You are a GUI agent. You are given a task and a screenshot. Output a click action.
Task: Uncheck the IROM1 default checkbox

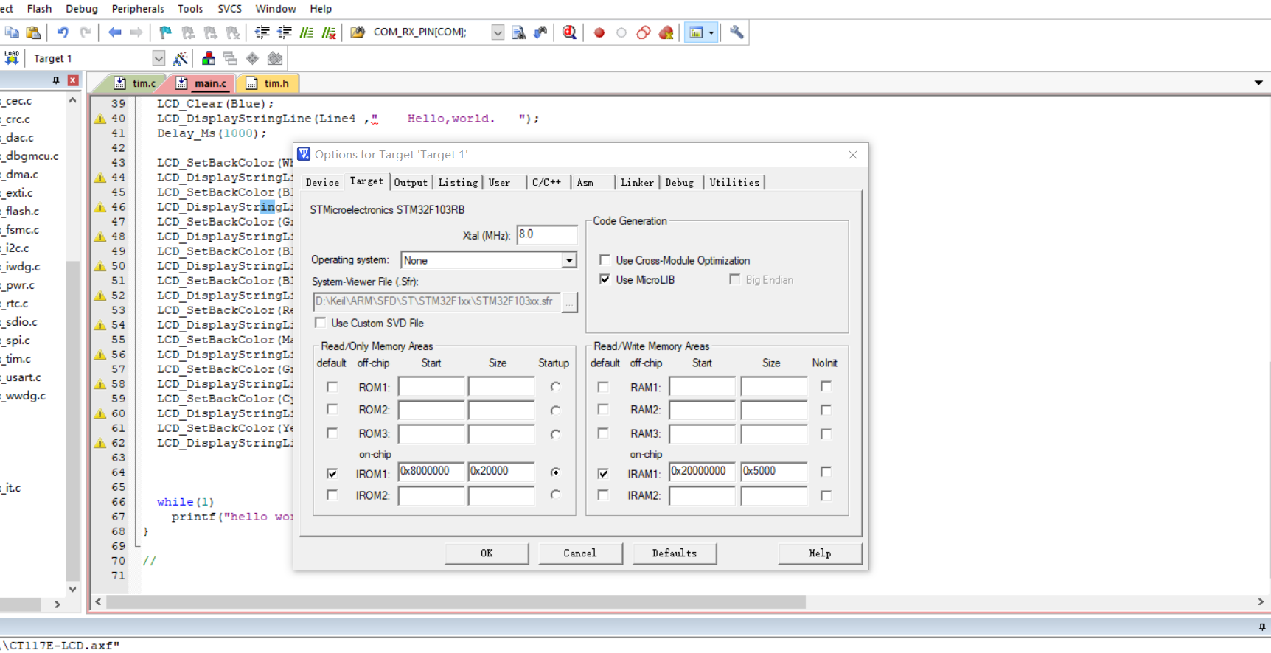coord(332,473)
